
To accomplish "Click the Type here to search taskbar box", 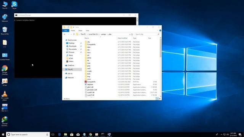I will (x=28, y=134).
